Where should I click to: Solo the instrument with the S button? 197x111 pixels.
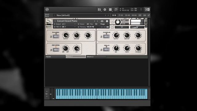tap(112, 21)
